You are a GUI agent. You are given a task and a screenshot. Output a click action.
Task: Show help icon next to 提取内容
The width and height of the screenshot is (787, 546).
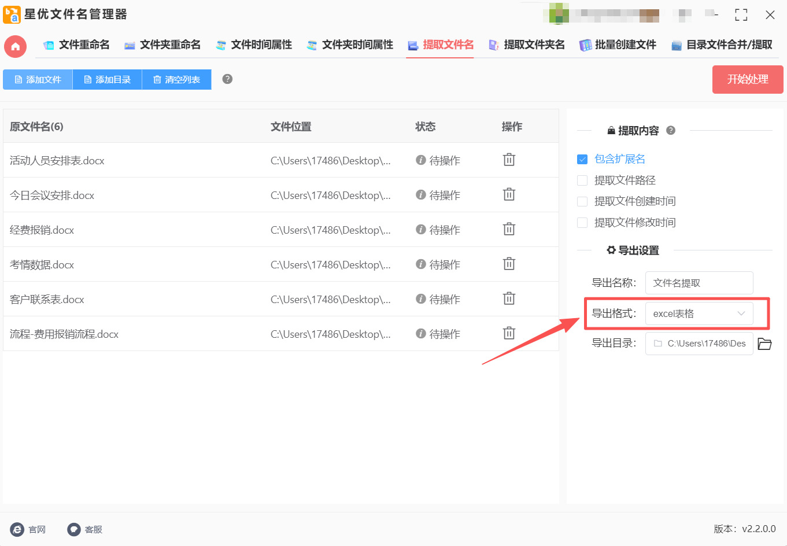pyautogui.click(x=671, y=131)
